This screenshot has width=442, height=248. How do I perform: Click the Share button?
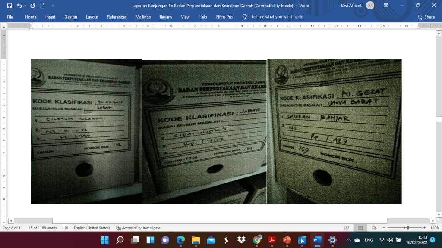pyautogui.click(x=426, y=17)
